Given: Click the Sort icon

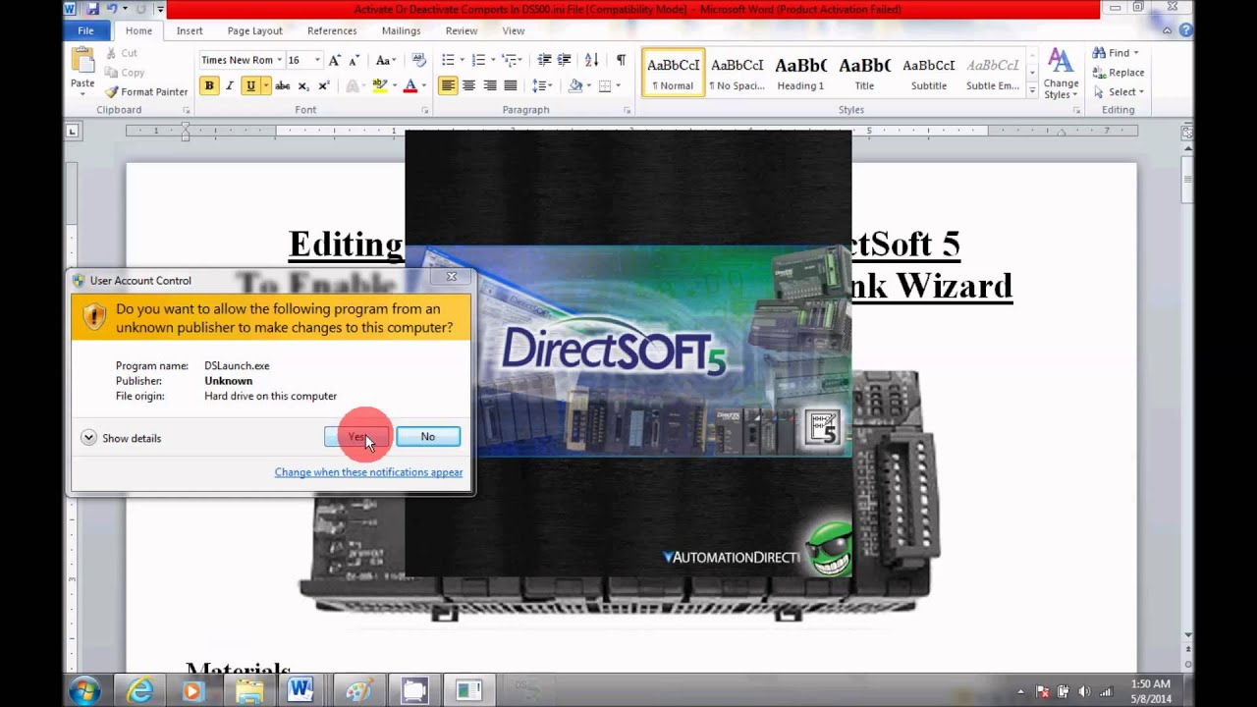Looking at the screenshot, I should [591, 60].
